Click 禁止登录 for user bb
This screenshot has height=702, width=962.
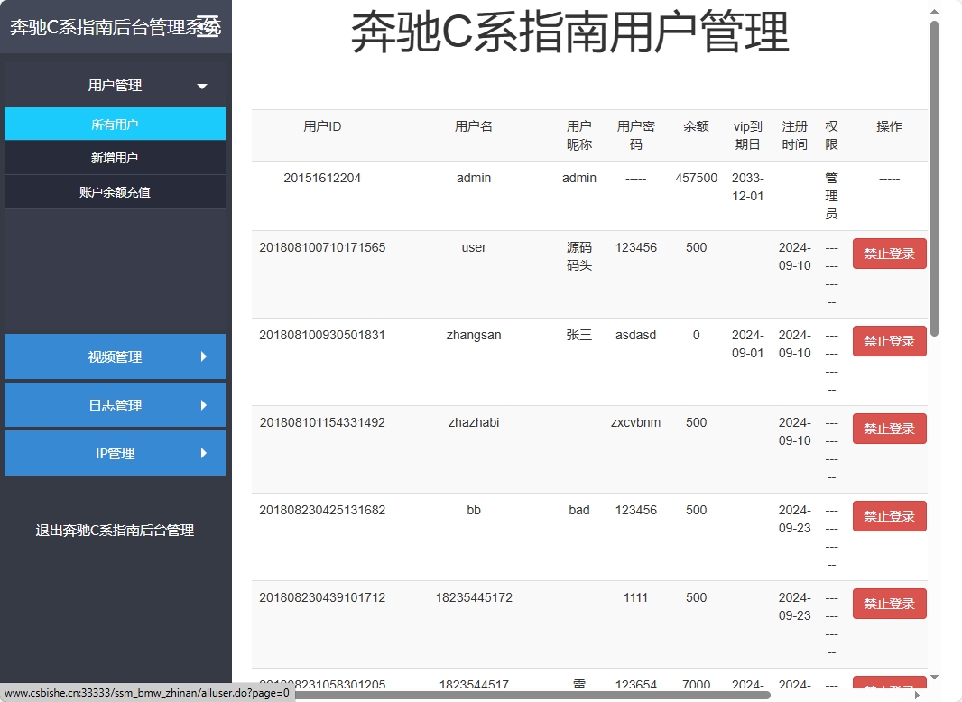(x=889, y=516)
